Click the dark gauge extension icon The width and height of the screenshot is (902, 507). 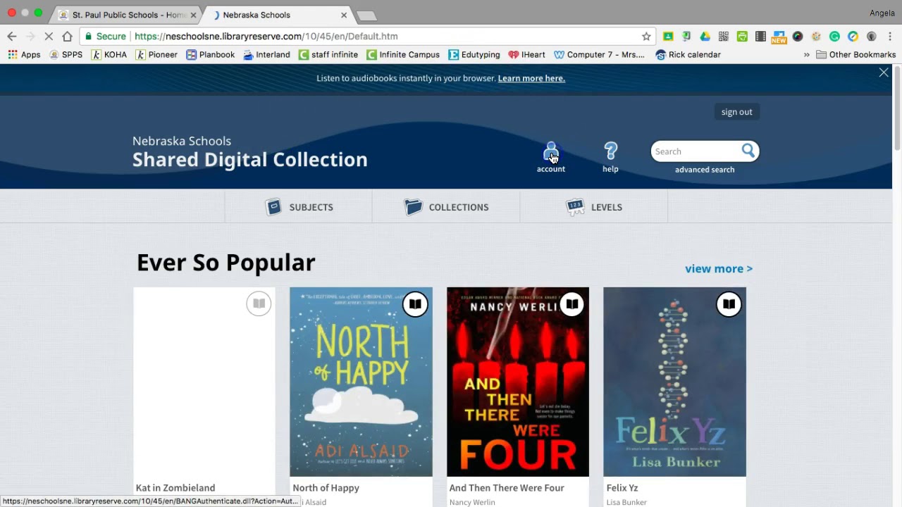(798, 36)
